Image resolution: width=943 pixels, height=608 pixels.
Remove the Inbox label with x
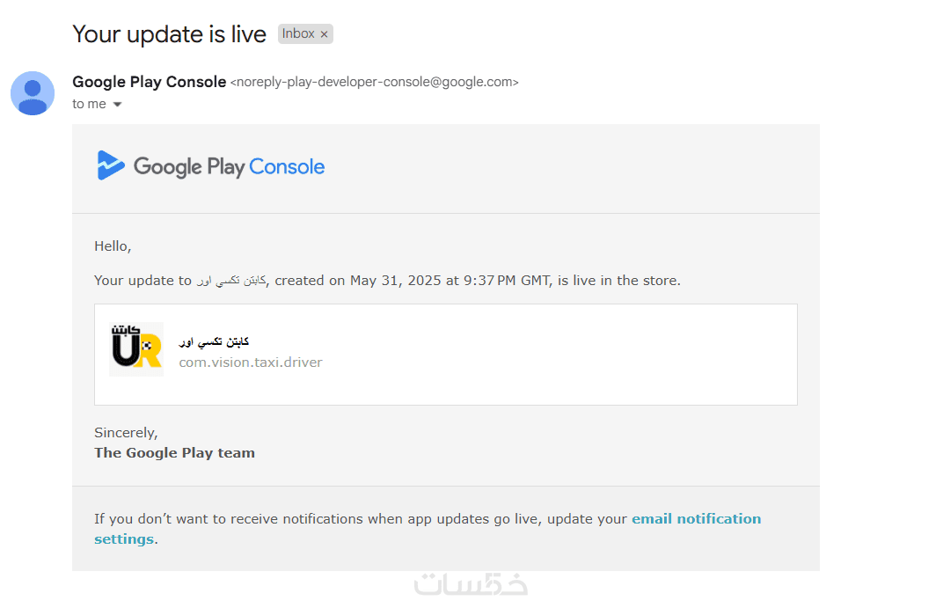coord(324,34)
